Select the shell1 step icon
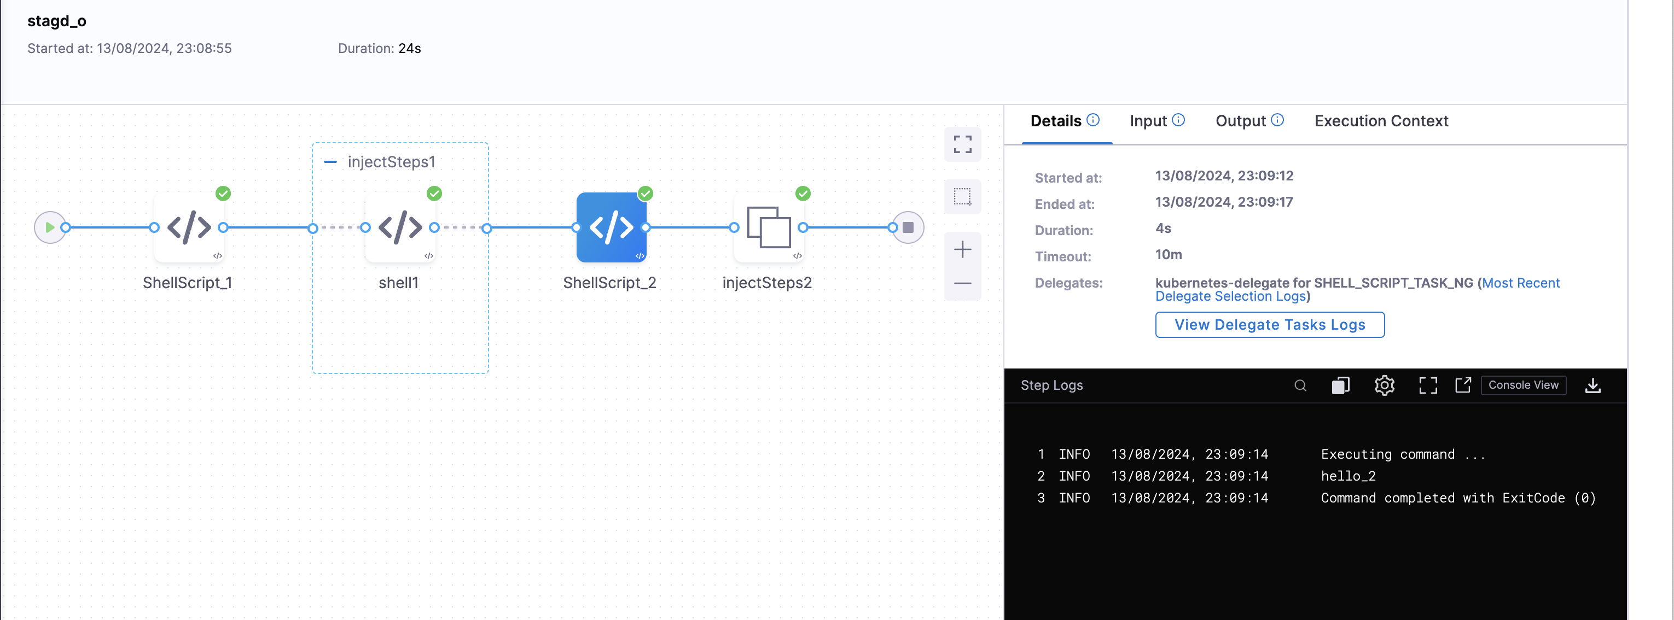Viewport: 1674px width, 620px height. coord(400,228)
